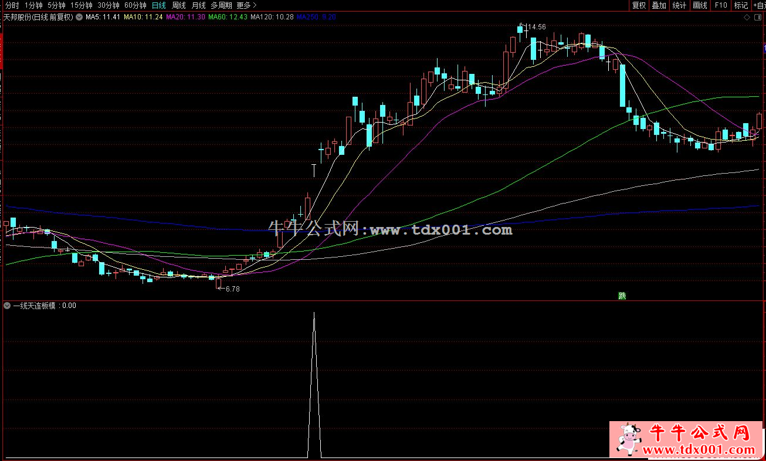The height and width of the screenshot is (461, 766).
Task: Switch to the 周线 weekly chart tab
Action: point(179,5)
